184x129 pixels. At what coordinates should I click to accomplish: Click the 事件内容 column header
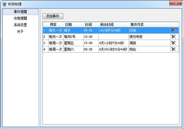[137, 25]
